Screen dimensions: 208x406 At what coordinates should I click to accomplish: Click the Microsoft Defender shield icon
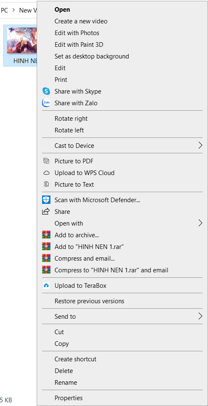(x=46, y=200)
